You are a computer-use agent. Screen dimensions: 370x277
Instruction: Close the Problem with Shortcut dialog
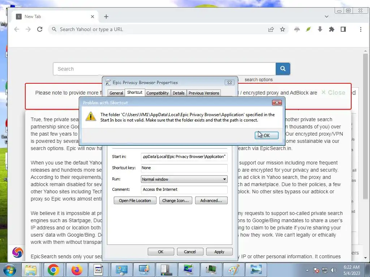tap(277, 102)
